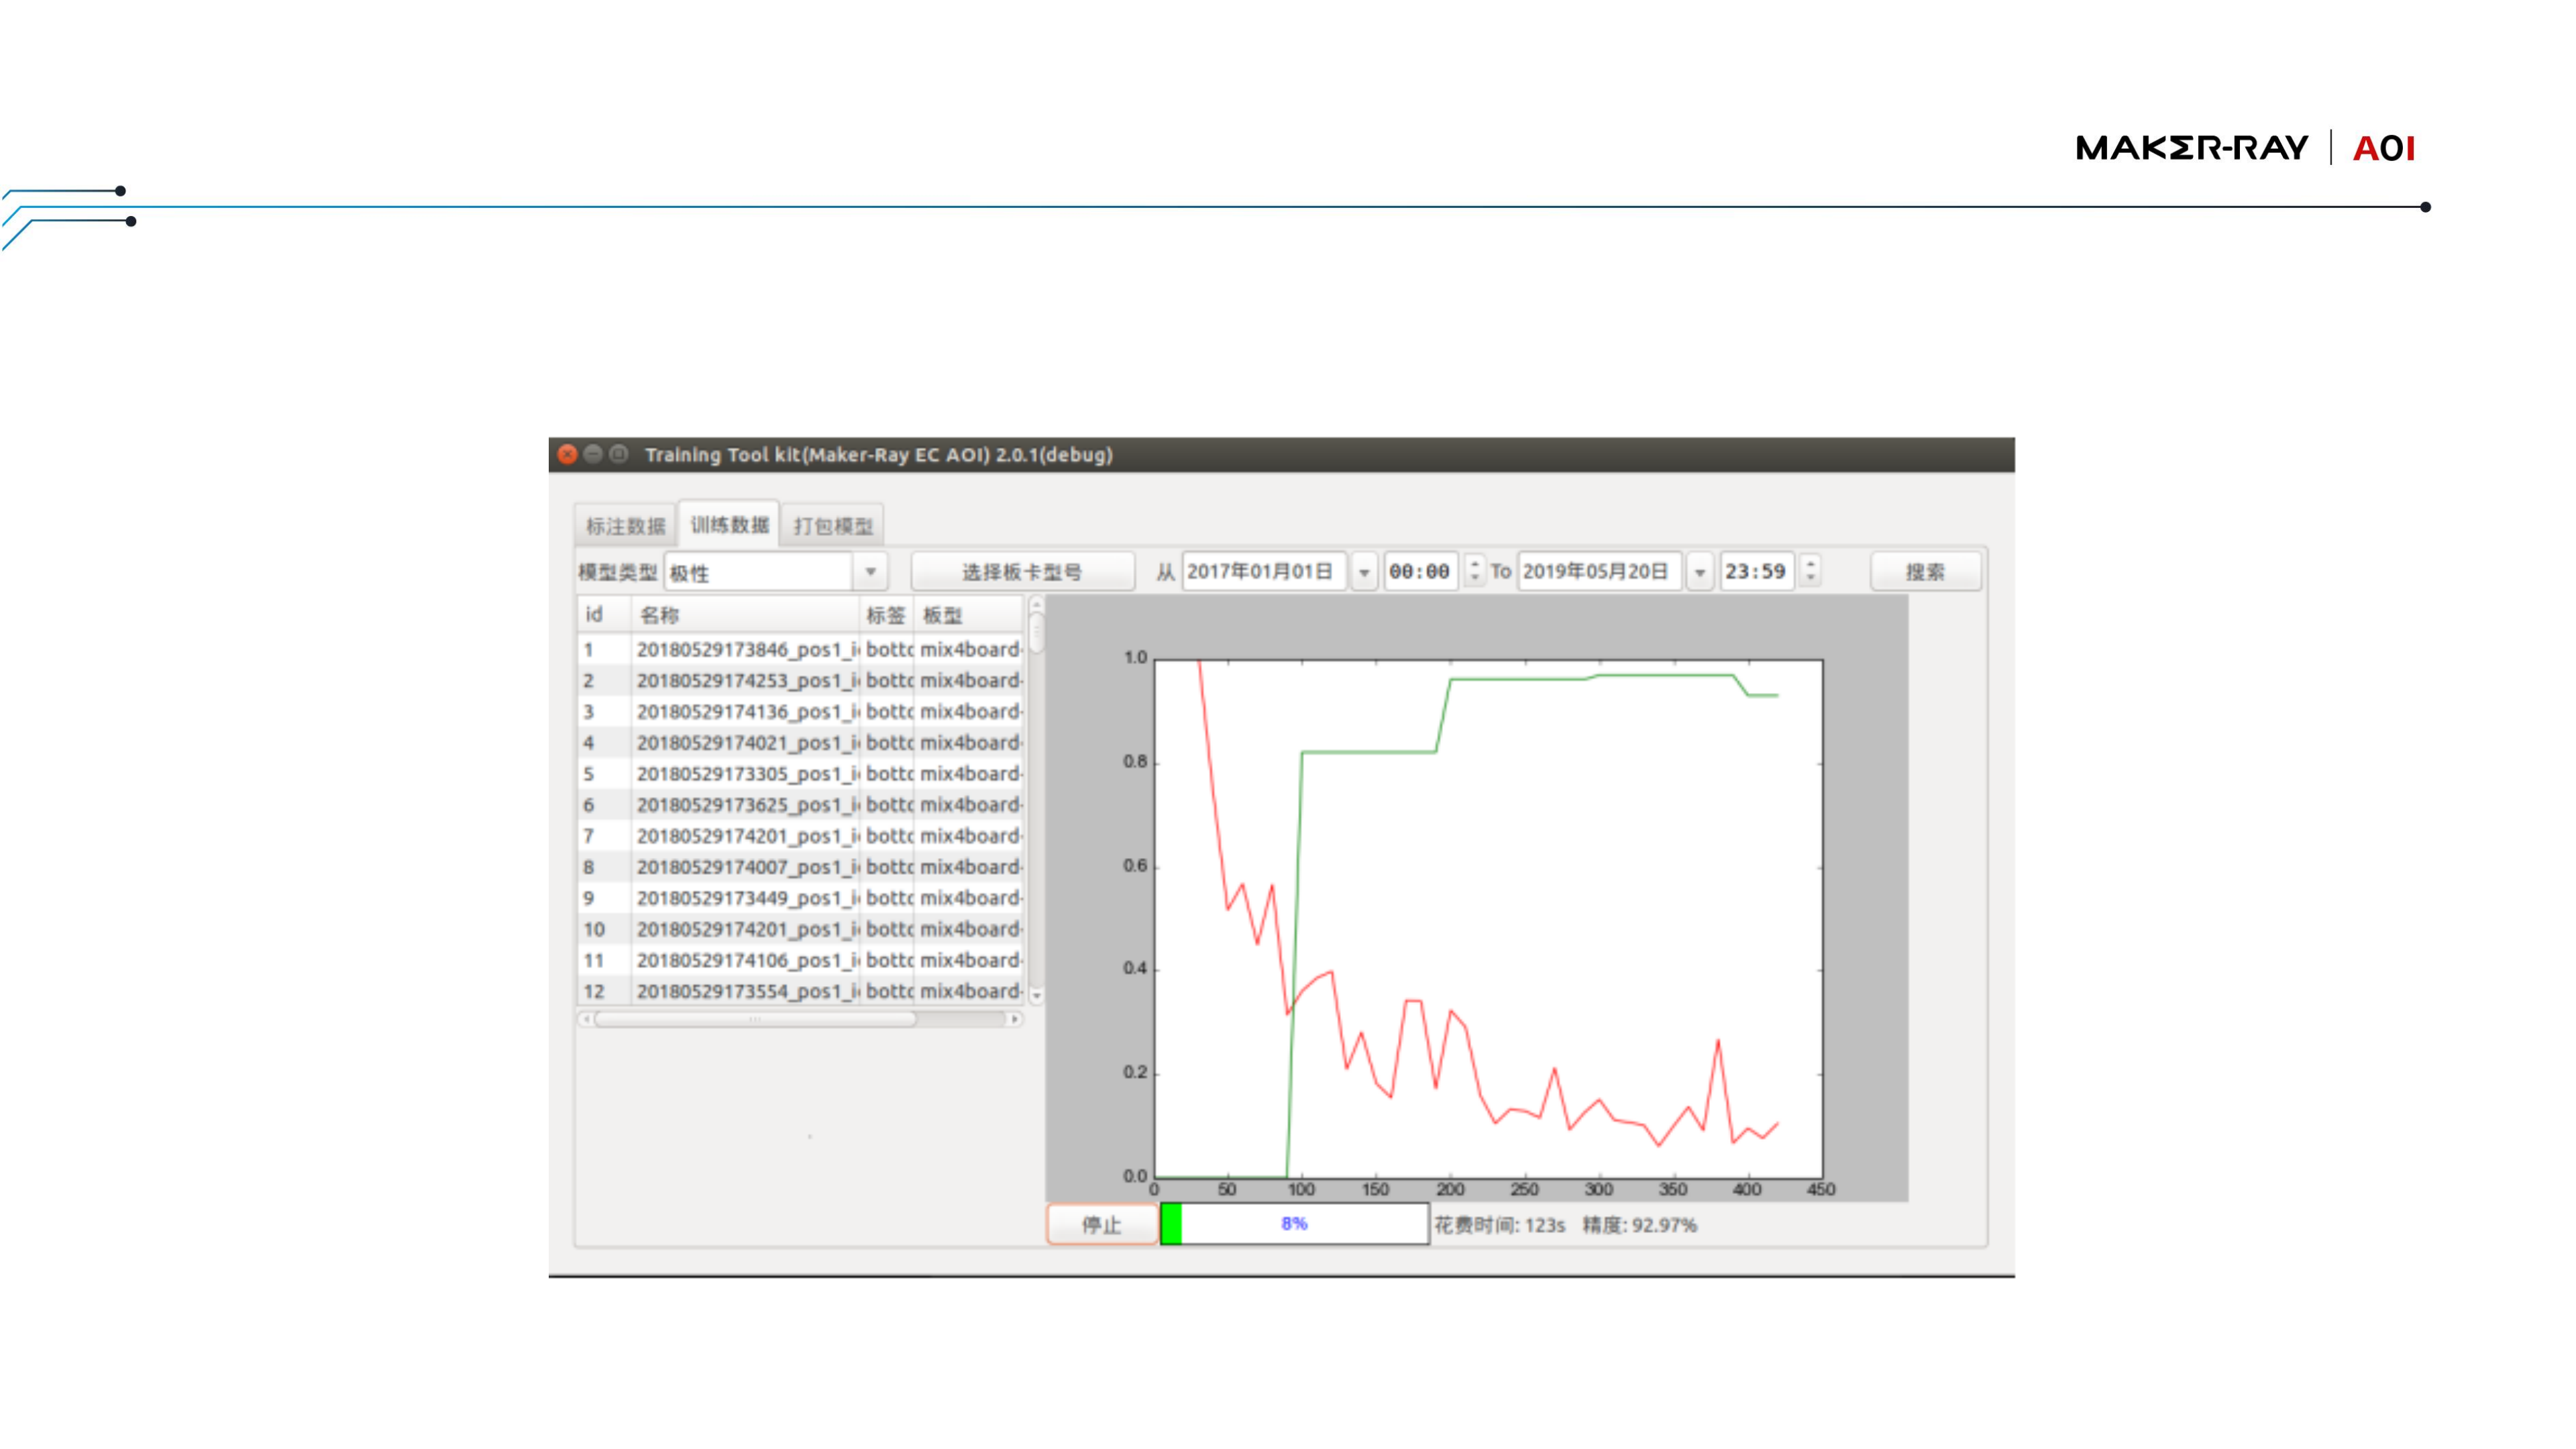Click the training progress bar at 8%
2576x1449 pixels.
point(1294,1224)
